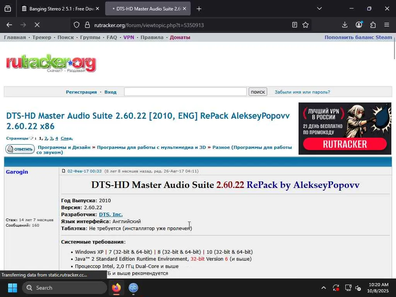This screenshot has width=396, height=297.
Task: Go back to previous page
Action: (9, 25)
